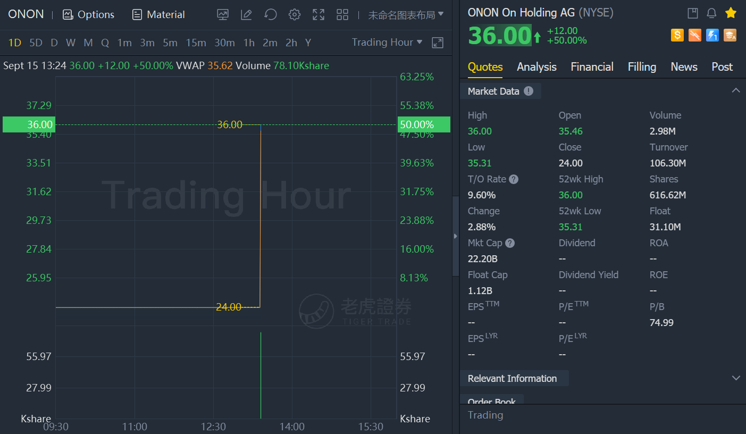746x434 pixels.
Task: Open the Filling tab
Action: 642,67
